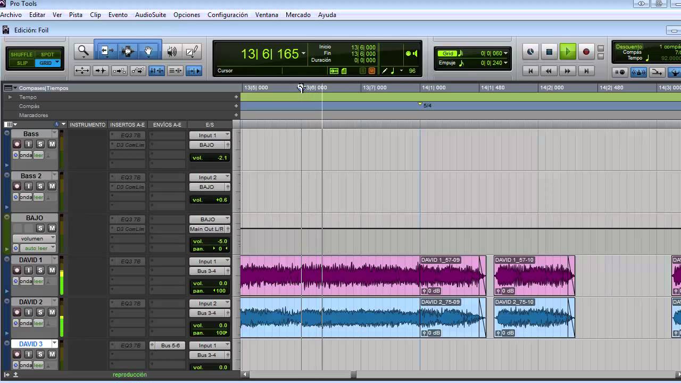Click Return to Zero transport button
Viewport: 681px width, 383px height.
click(530, 71)
